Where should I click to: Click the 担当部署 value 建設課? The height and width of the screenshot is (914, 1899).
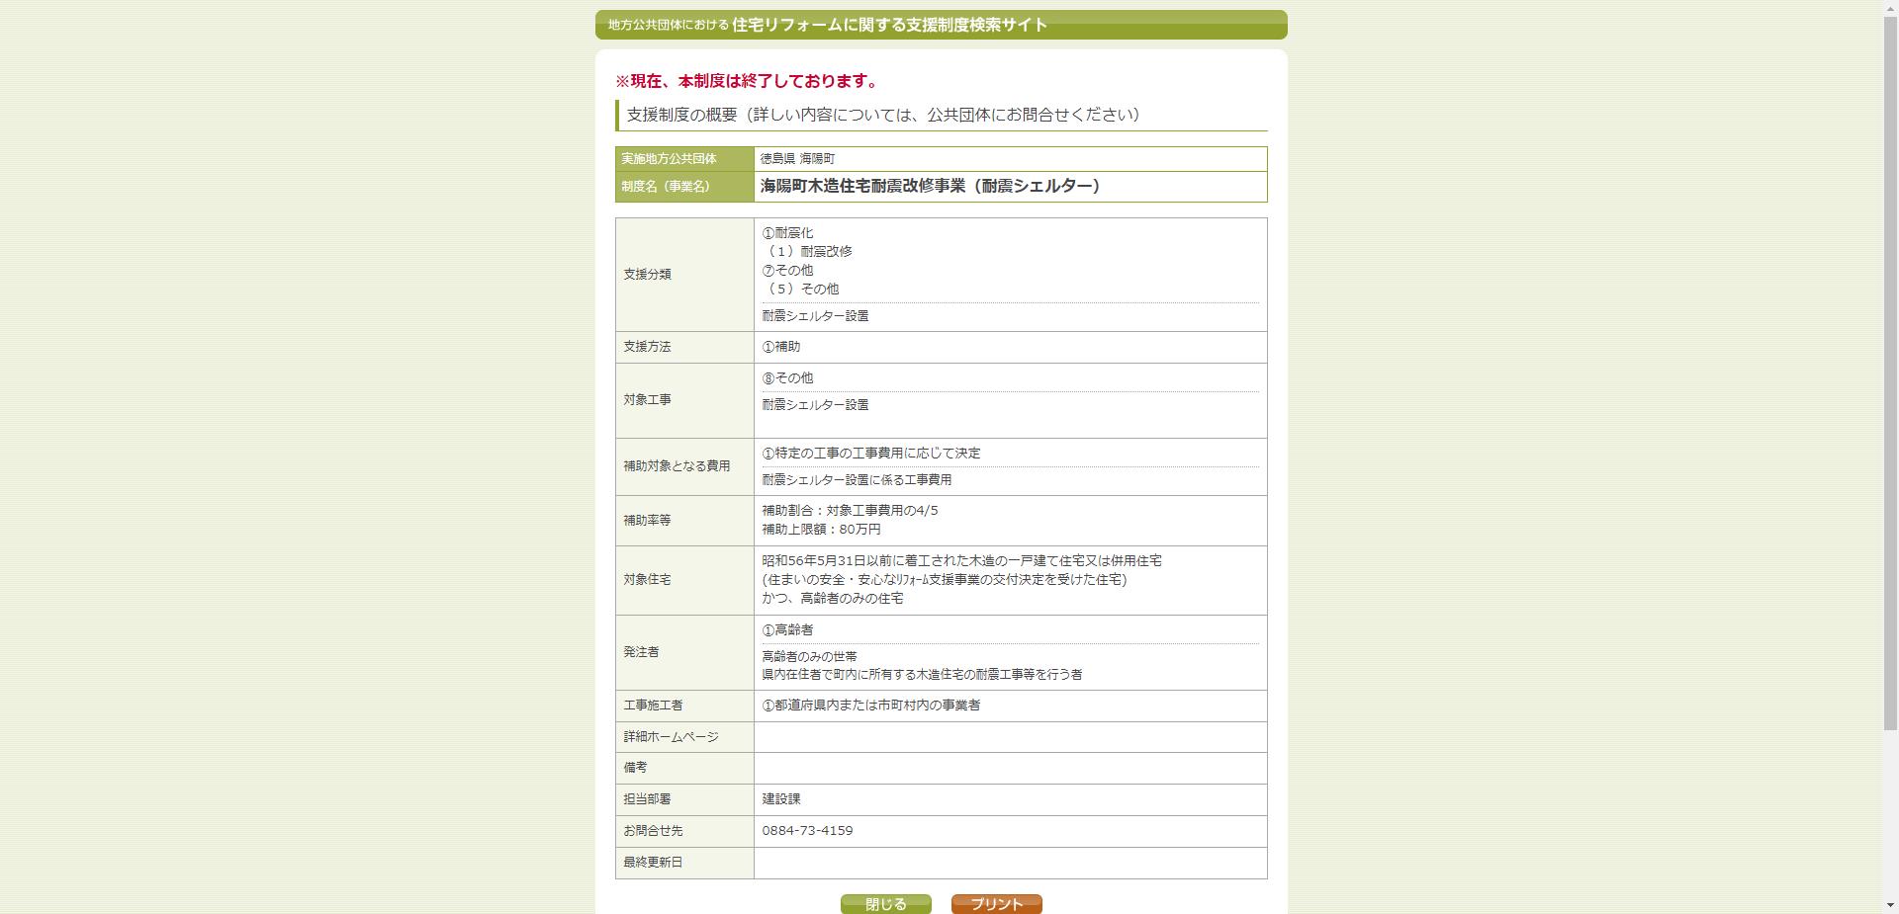coord(780,799)
